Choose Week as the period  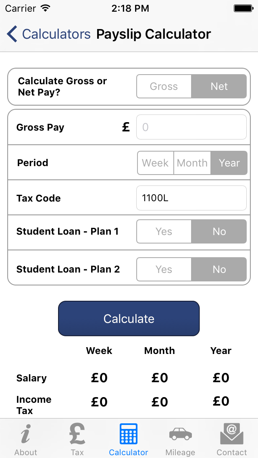(x=156, y=163)
